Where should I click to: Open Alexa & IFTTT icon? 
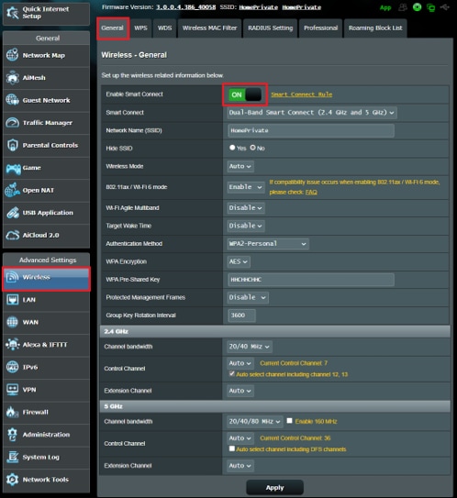tap(13, 344)
